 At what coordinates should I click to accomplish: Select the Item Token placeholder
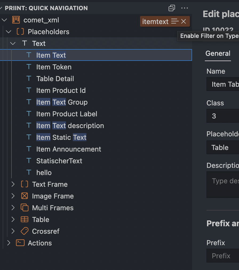96,67
